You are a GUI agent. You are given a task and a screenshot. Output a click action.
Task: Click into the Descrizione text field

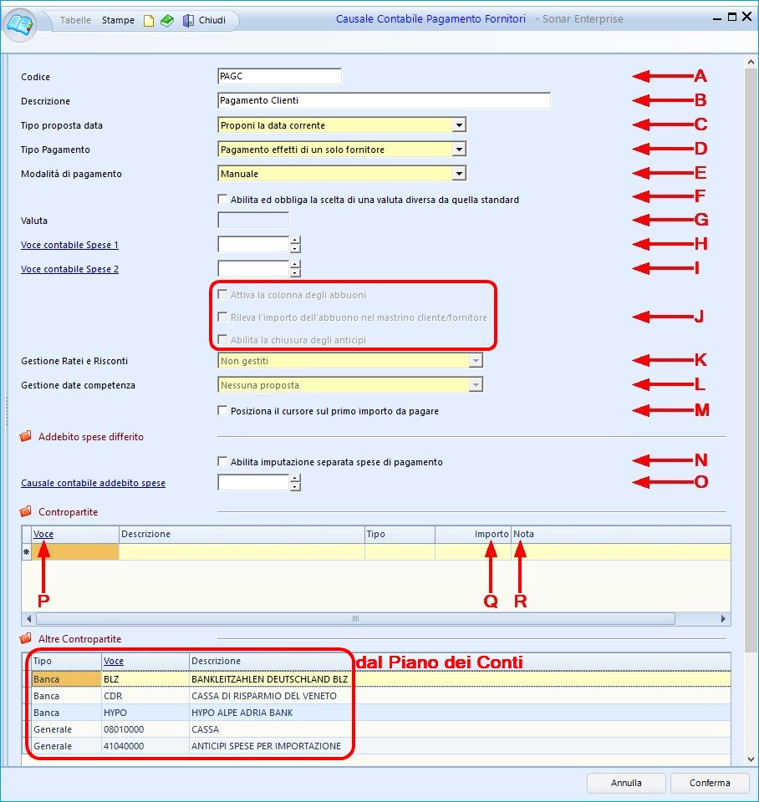coord(383,101)
